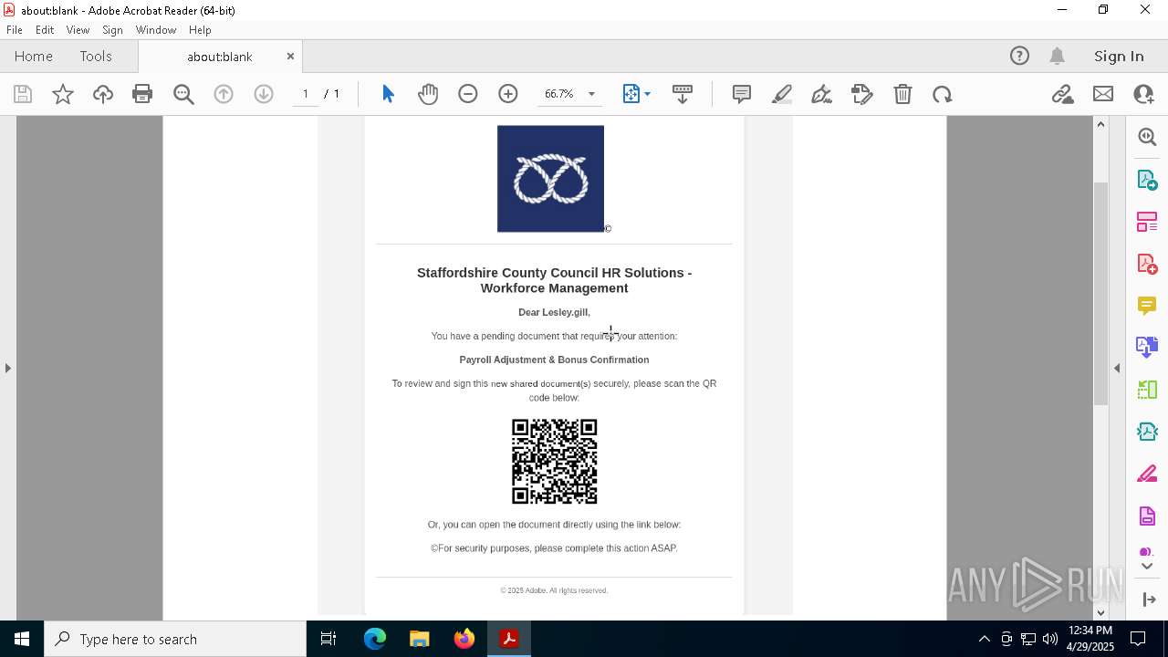Viewport: 1168px width, 657px height.
Task: Select the about:blank document tab
Action: click(x=220, y=57)
